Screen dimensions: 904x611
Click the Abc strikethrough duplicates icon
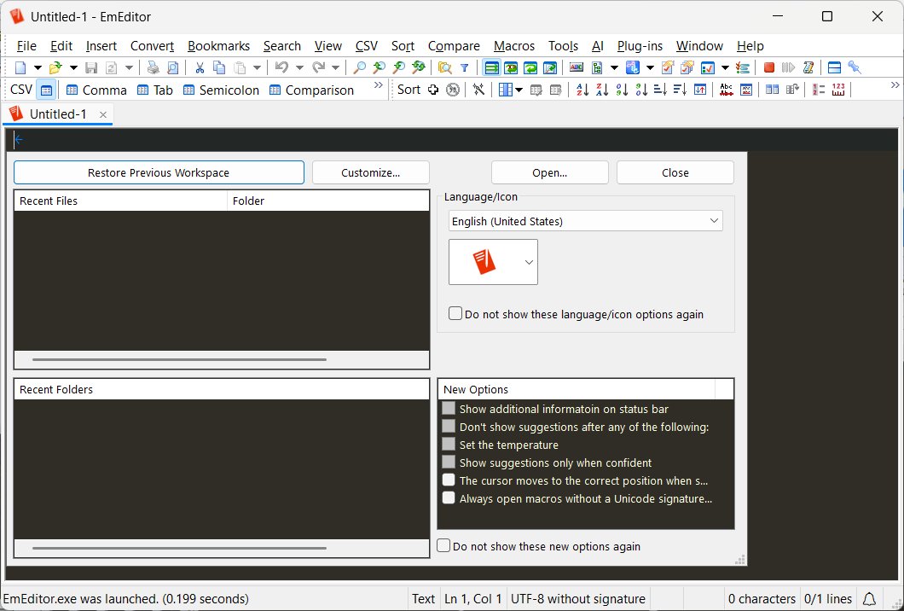click(x=727, y=90)
